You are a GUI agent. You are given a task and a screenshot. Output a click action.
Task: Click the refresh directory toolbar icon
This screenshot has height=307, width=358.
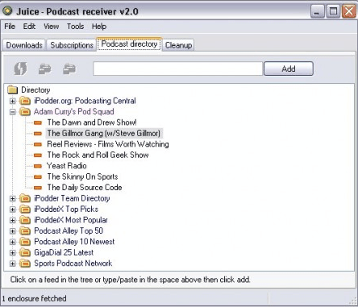click(x=21, y=68)
